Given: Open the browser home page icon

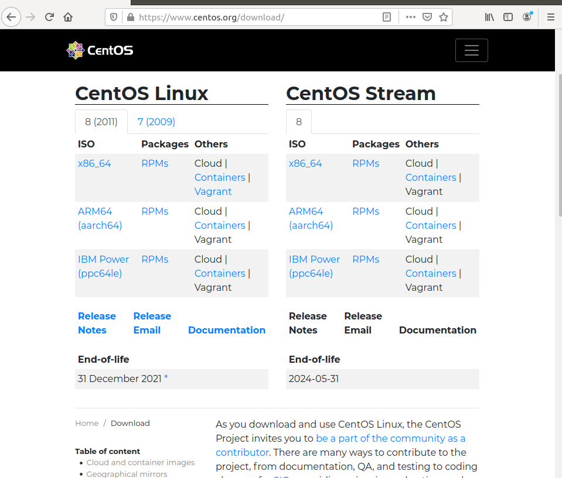Looking at the screenshot, I should point(68,17).
